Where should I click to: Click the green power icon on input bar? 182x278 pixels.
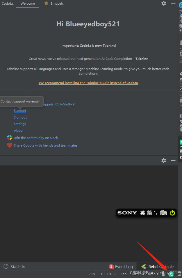pos(172,213)
